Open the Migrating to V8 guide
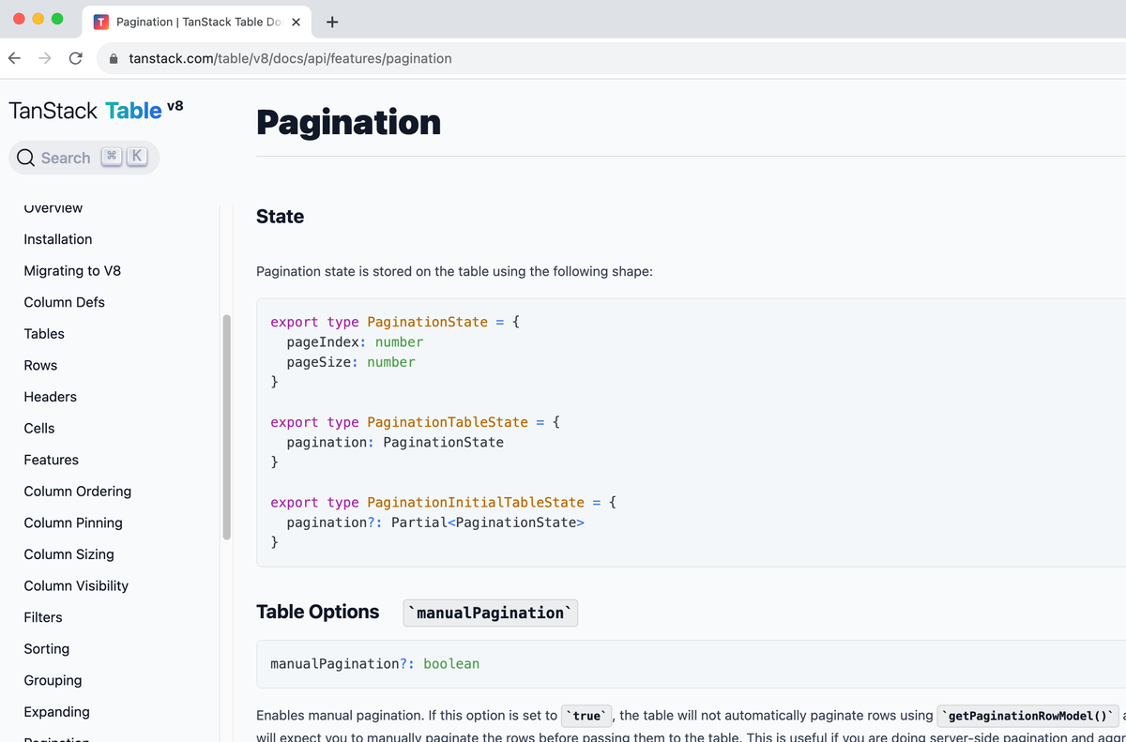The height and width of the screenshot is (742, 1126). click(x=72, y=270)
